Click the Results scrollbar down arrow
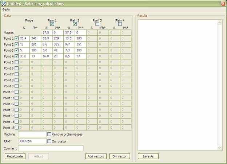The height and width of the screenshot is (164, 227). [220, 148]
